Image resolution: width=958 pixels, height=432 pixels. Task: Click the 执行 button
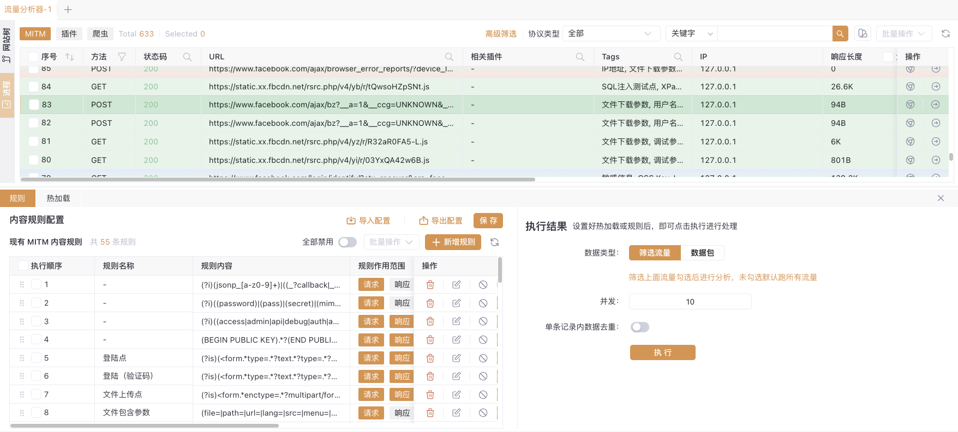(x=663, y=352)
